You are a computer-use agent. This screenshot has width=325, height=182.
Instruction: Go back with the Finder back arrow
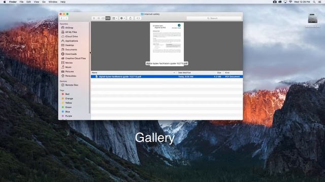[x=61, y=18]
